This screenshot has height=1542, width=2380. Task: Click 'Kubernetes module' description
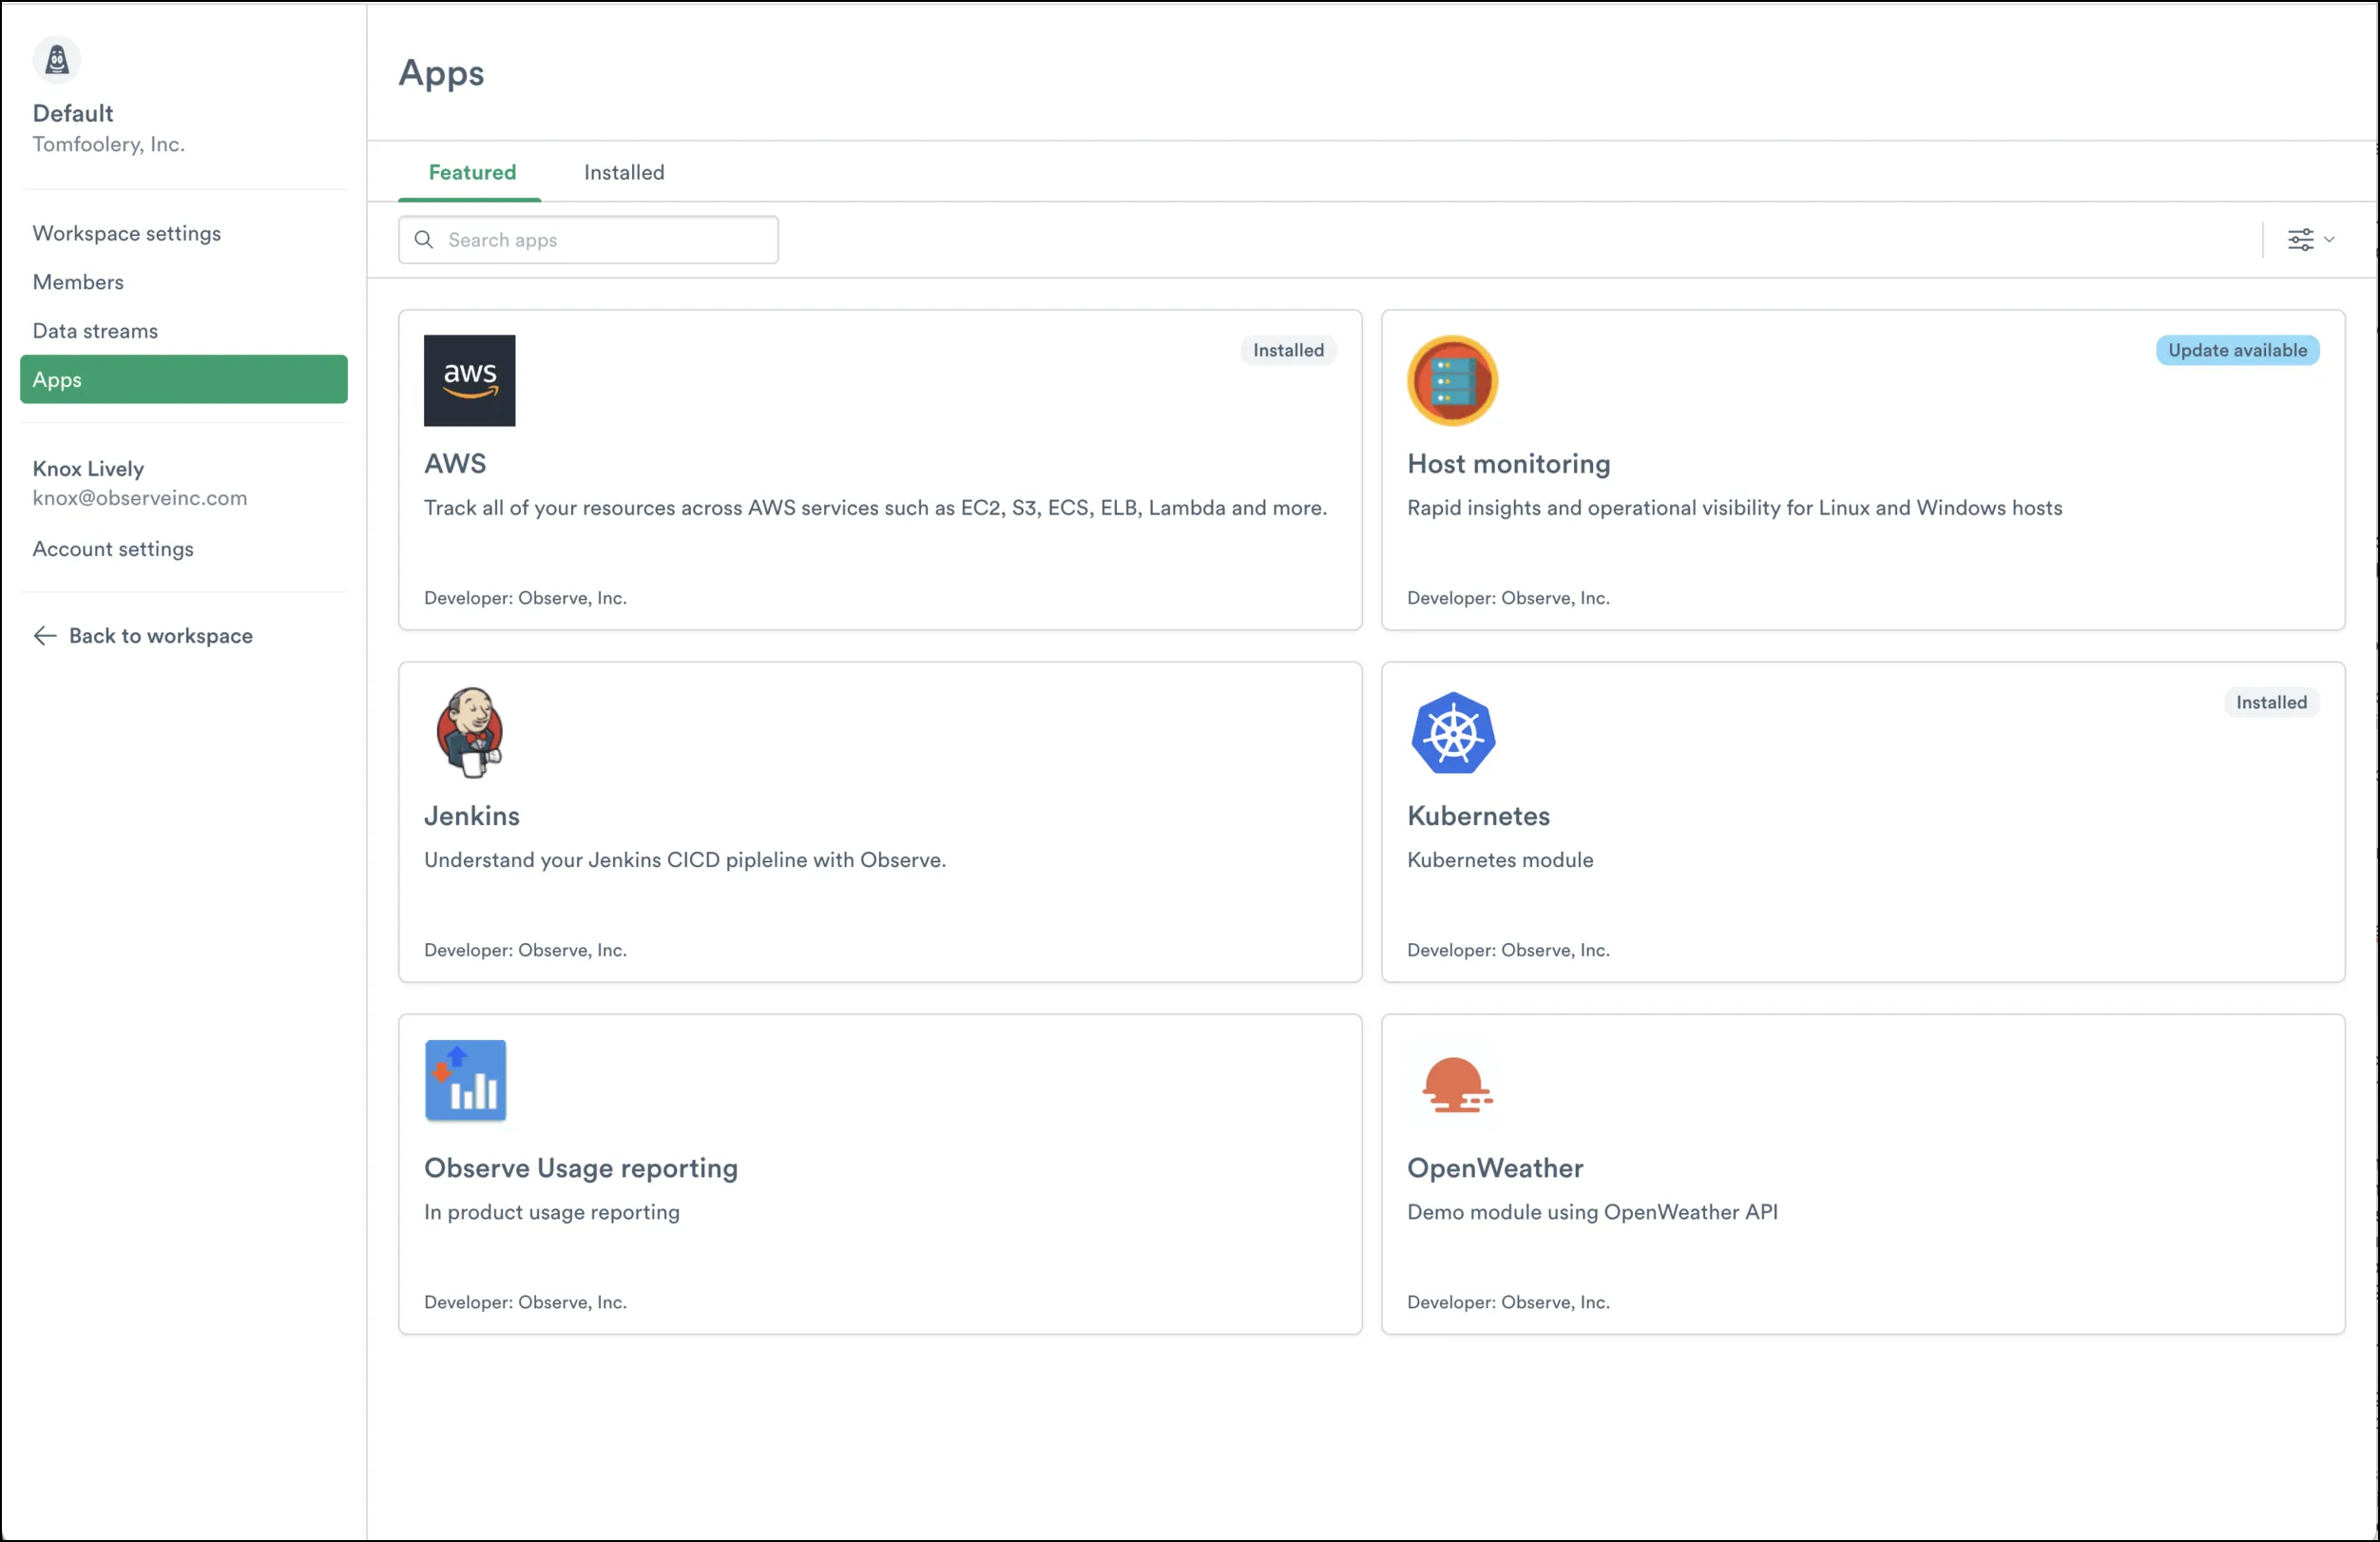[x=1500, y=860]
